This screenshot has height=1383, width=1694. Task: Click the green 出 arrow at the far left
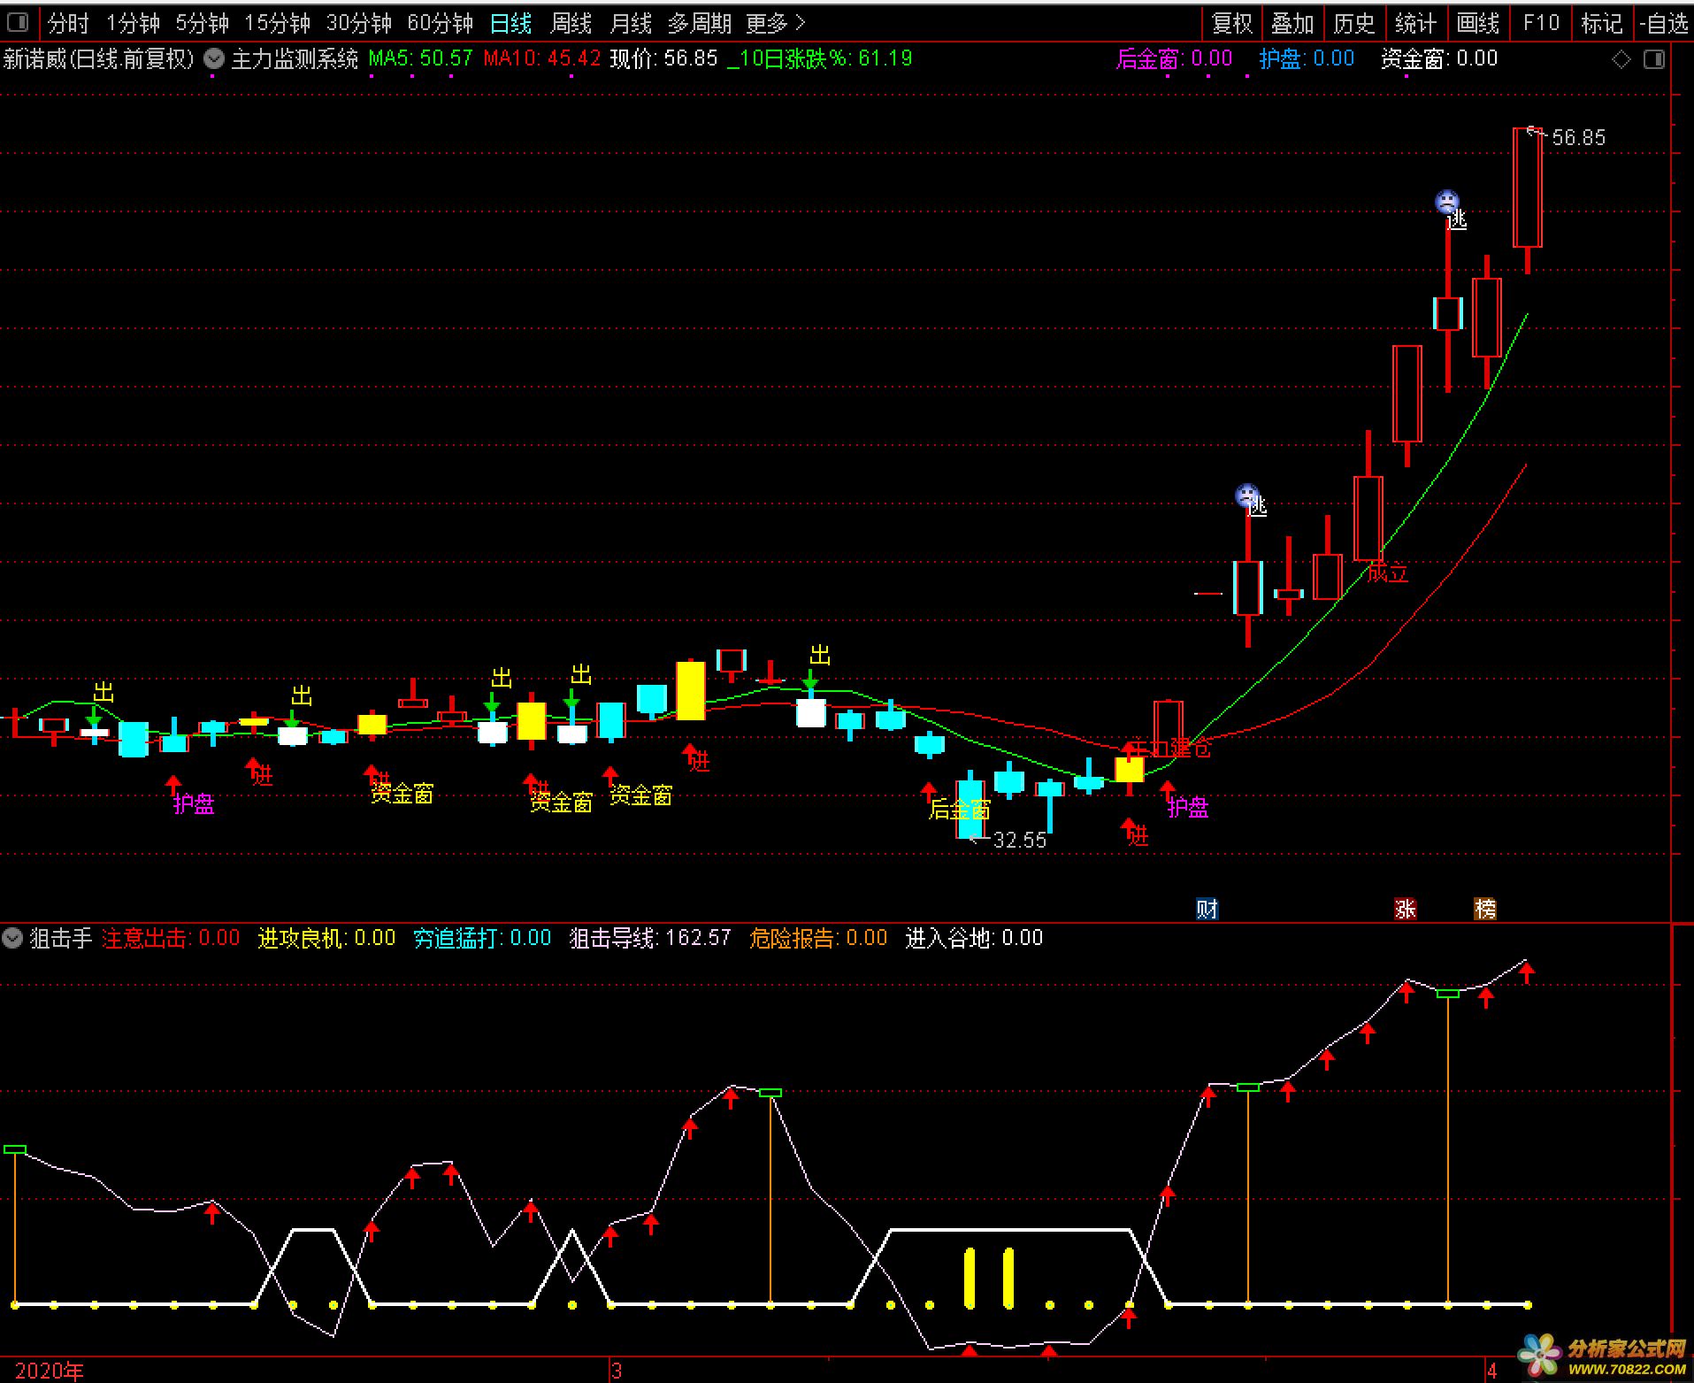point(94,715)
